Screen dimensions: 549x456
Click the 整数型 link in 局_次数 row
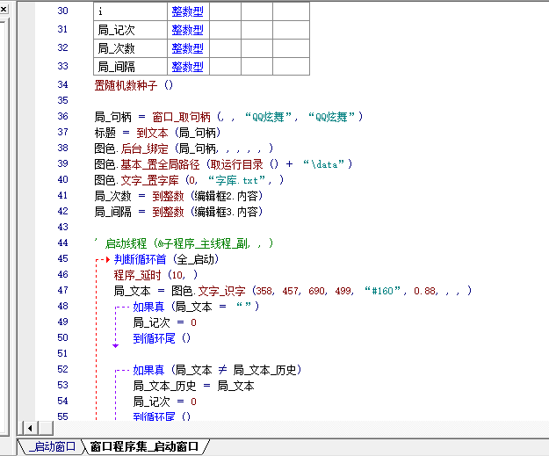(x=187, y=48)
